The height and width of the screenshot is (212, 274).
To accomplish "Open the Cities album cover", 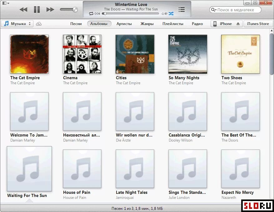I will coord(135,54).
